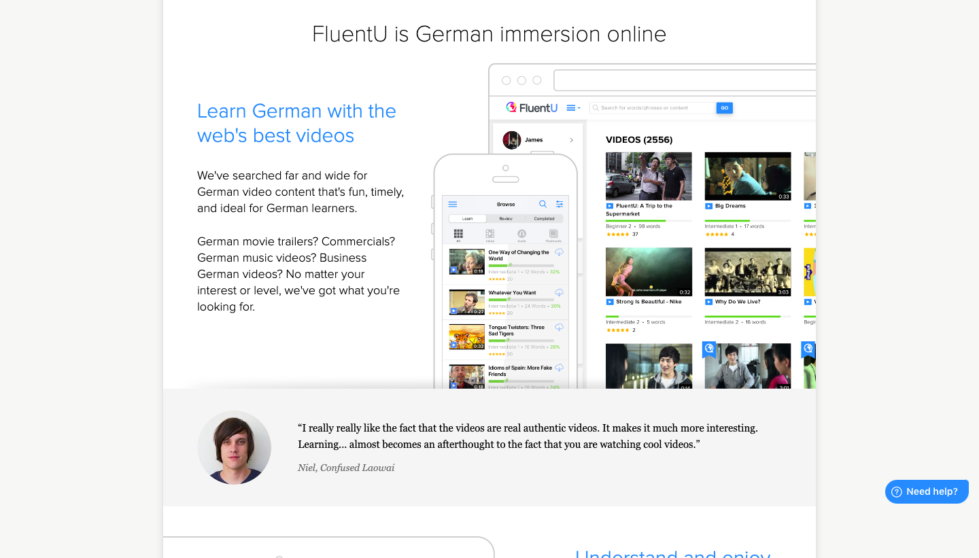Click Niel's round testimonial profile photo
This screenshot has height=558, width=979.
coord(234,447)
